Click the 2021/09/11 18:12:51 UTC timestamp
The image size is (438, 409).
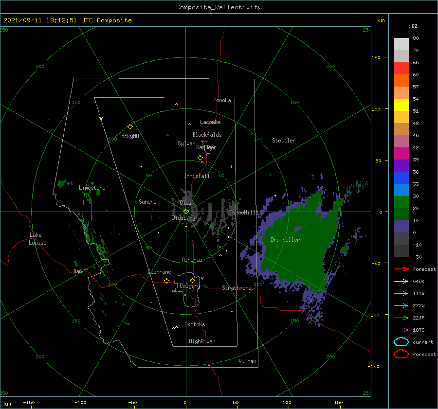point(48,20)
